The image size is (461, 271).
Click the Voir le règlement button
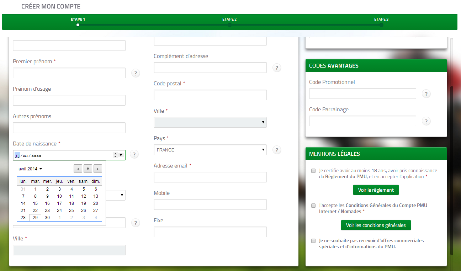tap(376, 190)
